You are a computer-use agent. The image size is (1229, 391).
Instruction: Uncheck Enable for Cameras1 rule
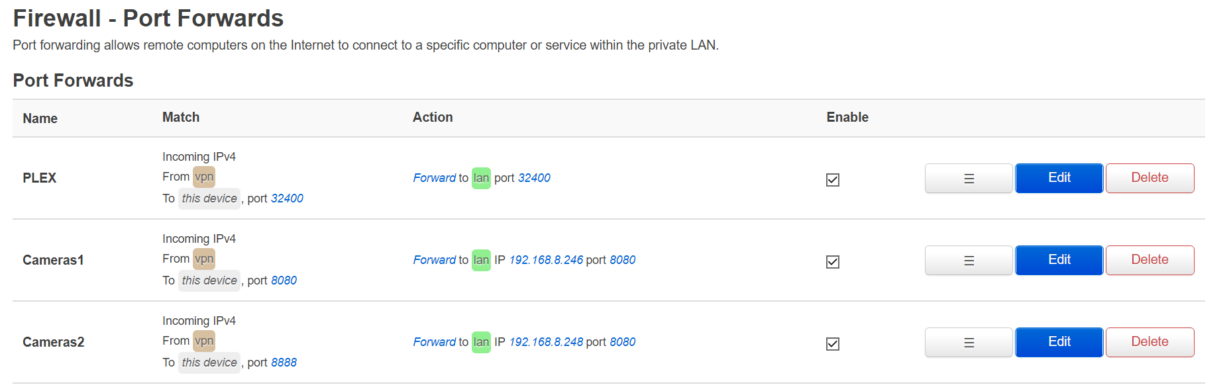tap(832, 261)
